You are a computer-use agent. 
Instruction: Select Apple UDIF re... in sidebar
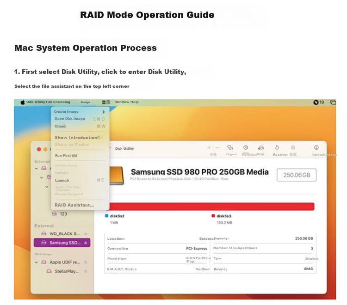[65, 262]
